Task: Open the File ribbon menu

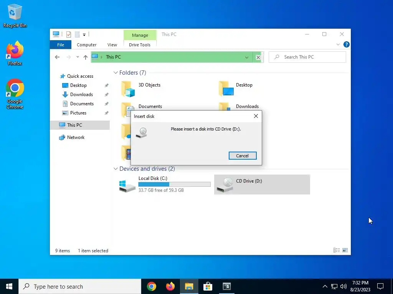Action: 61,45
